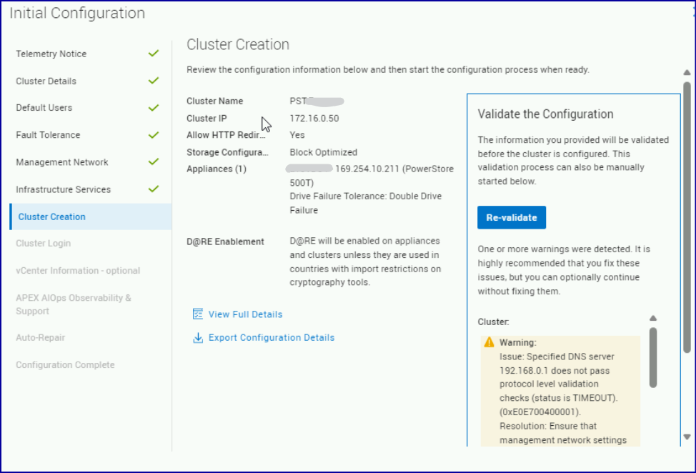Open the Export Configuration Details link
Screen dimensions: 696x473
point(271,338)
